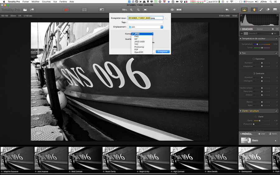The image size is (280, 175).
Task: Adjust the Température slider handle
Action: click(257, 44)
